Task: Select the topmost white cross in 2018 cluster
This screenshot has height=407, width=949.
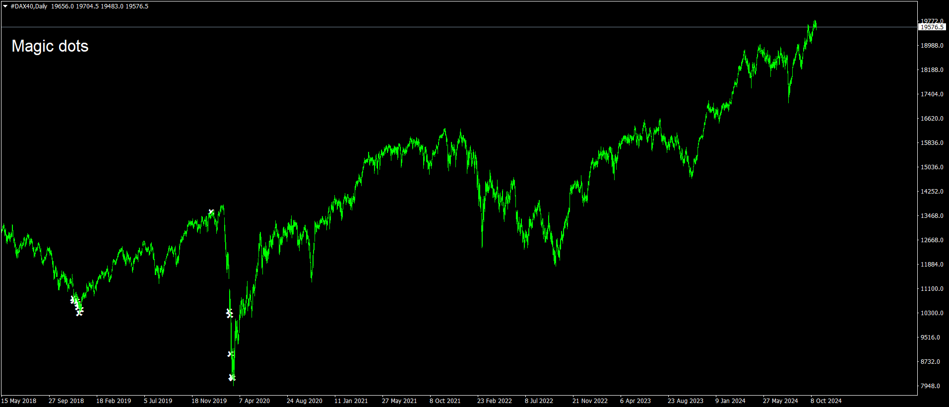Action: (x=72, y=299)
